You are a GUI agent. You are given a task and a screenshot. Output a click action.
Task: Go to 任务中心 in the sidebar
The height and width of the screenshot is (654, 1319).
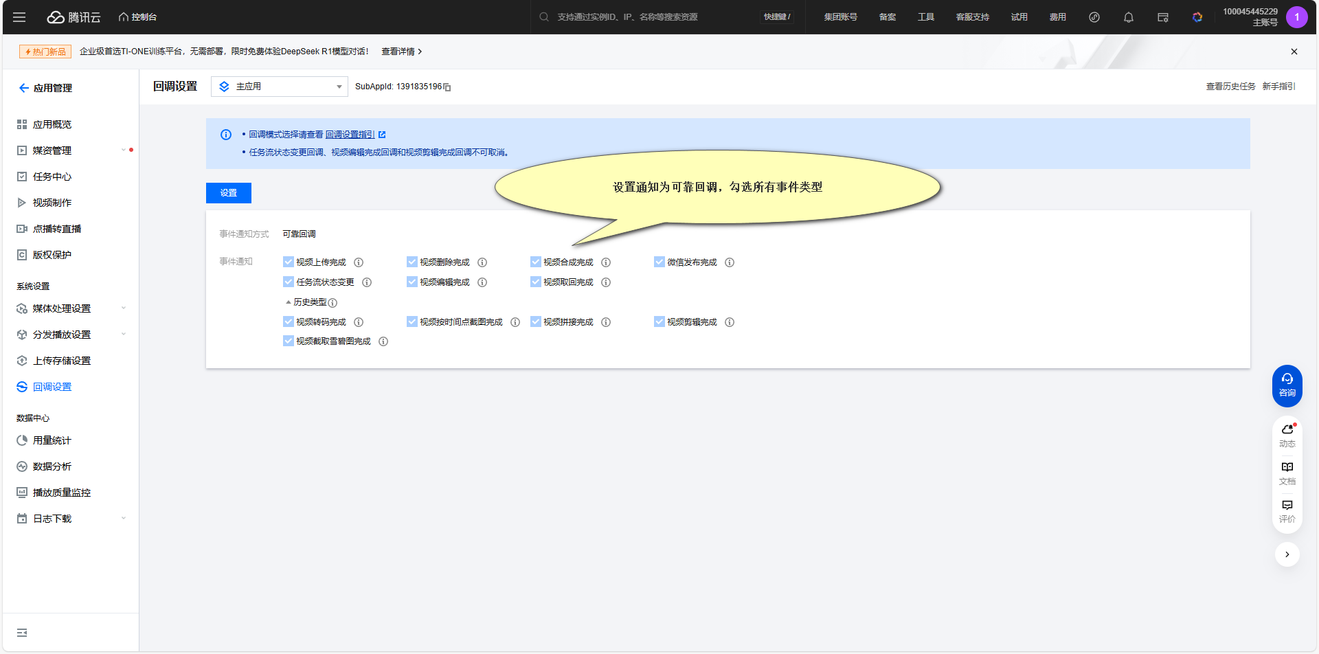point(52,177)
